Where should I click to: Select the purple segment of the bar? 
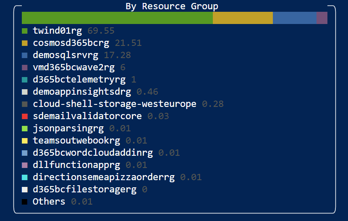coord(322,18)
